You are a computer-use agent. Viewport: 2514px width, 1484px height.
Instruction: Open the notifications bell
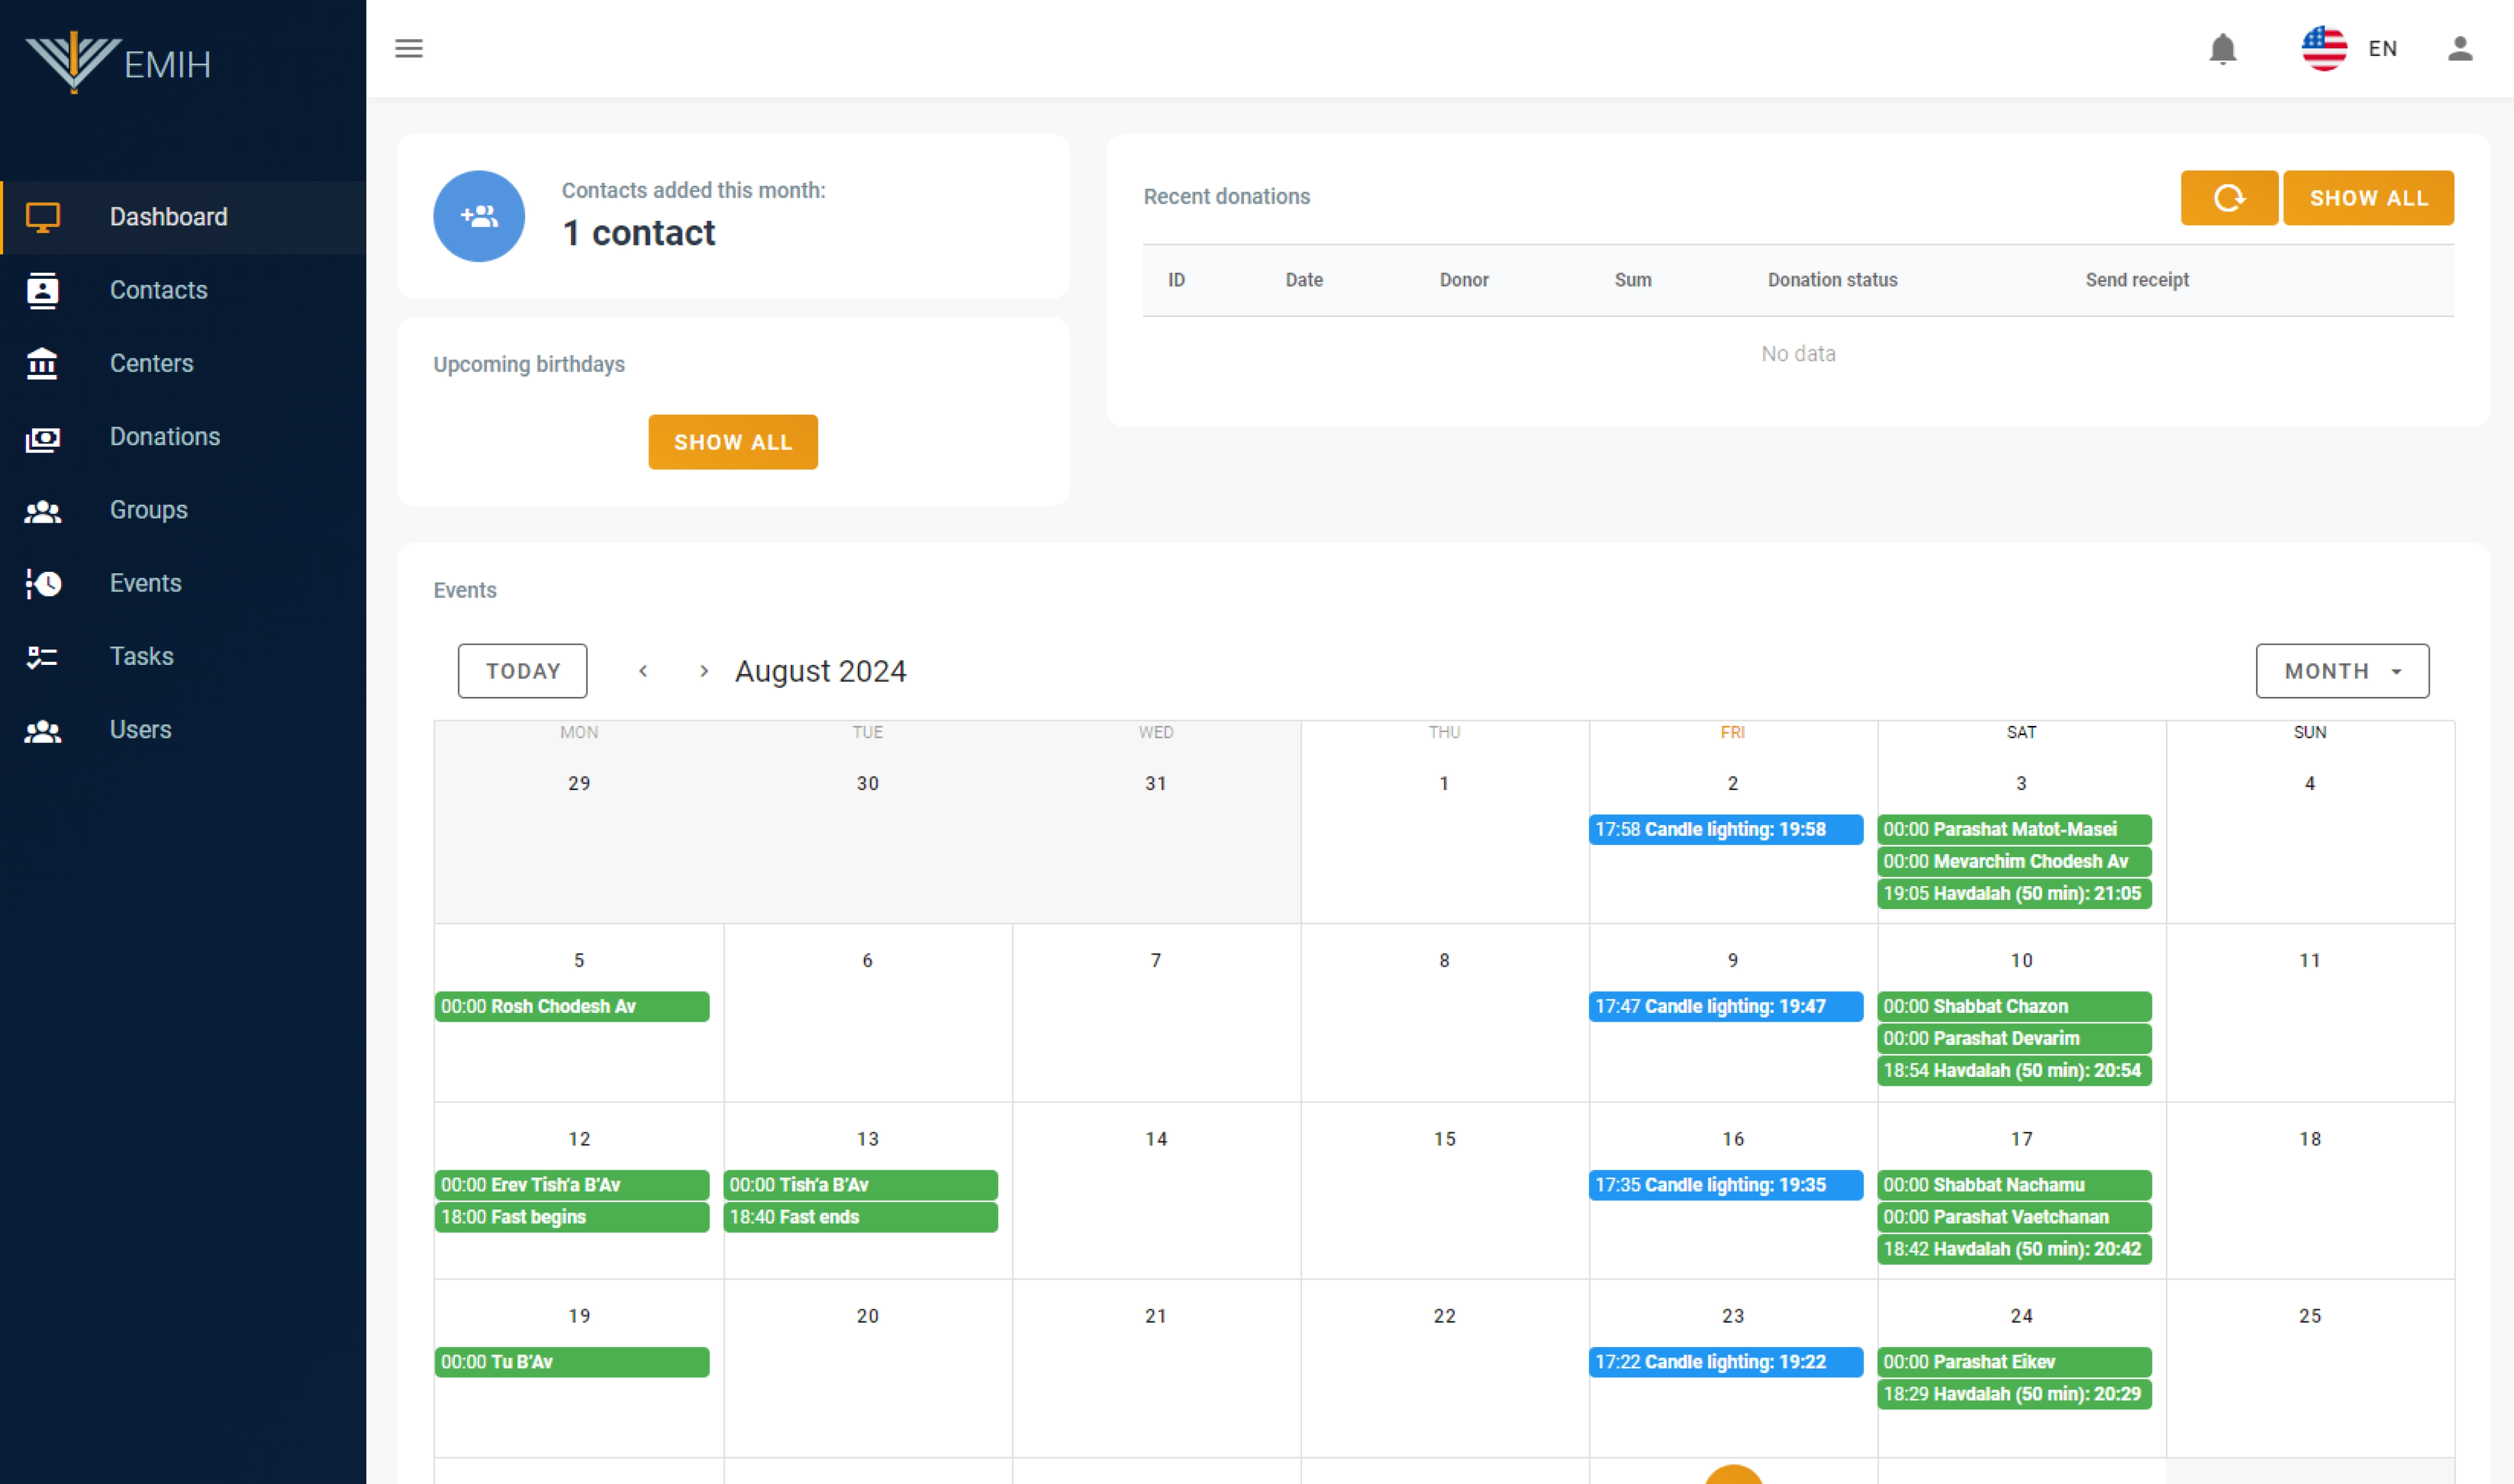click(x=2222, y=48)
